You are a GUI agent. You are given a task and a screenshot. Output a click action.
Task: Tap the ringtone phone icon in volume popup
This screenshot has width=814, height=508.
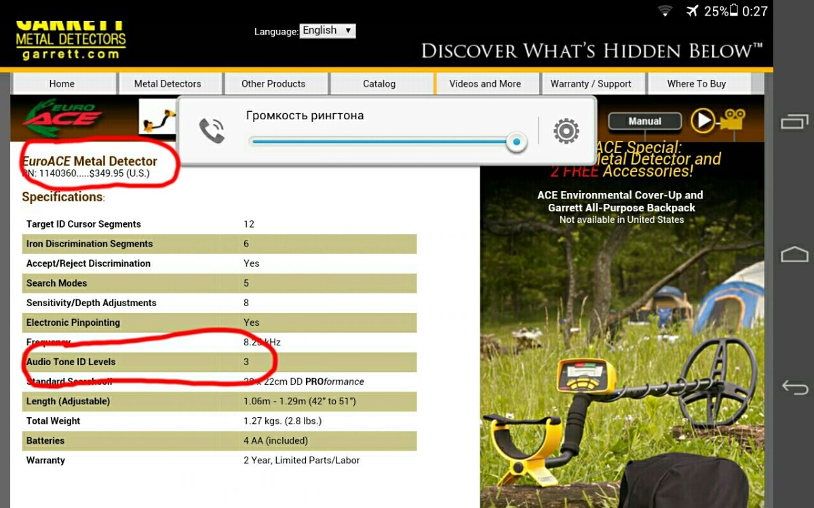(x=212, y=131)
